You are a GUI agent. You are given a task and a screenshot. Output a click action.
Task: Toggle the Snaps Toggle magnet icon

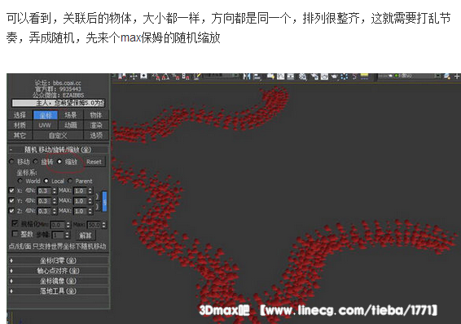[156, 77]
